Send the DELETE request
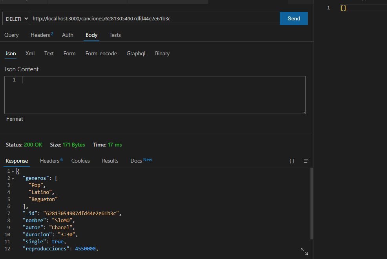The width and height of the screenshot is (387, 259). [294, 18]
